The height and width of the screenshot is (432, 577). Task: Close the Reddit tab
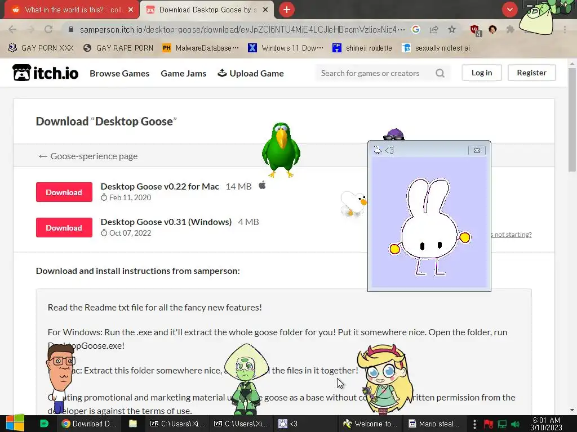pos(131,10)
